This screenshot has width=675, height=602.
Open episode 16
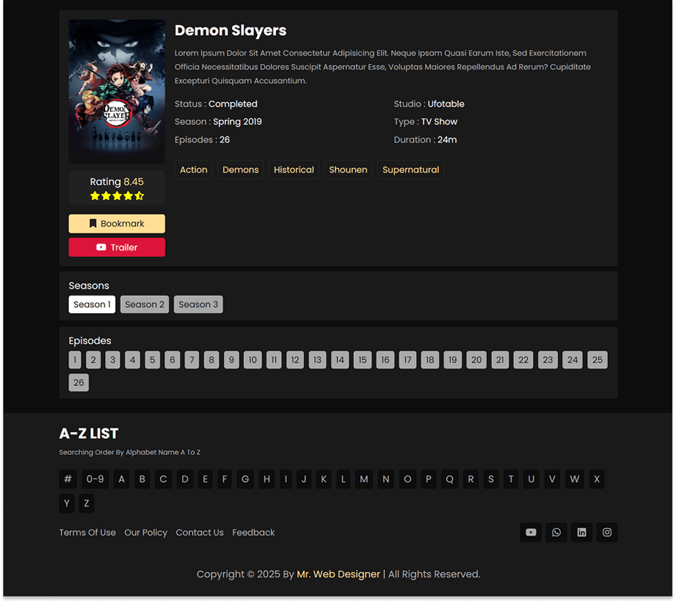click(385, 360)
